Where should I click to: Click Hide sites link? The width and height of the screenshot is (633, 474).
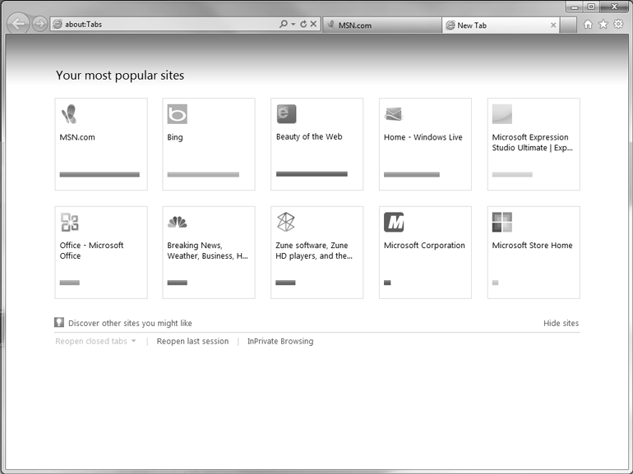click(561, 324)
